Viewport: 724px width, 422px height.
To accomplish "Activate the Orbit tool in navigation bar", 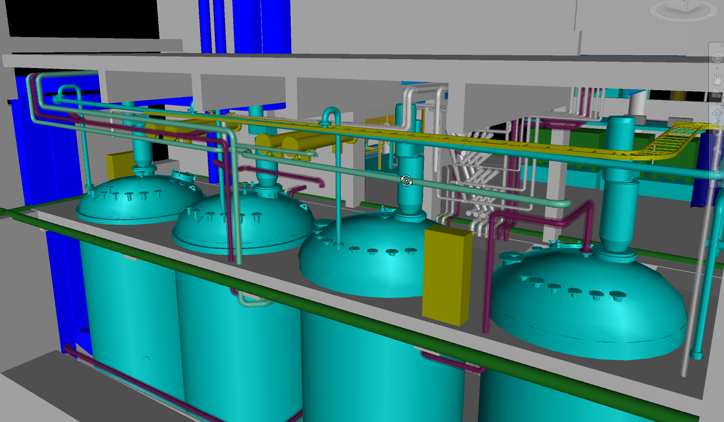I will [x=717, y=114].
